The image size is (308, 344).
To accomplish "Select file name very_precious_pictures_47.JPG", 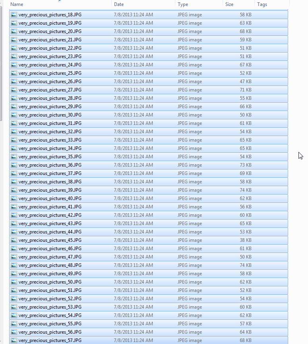I will [50, 257].
